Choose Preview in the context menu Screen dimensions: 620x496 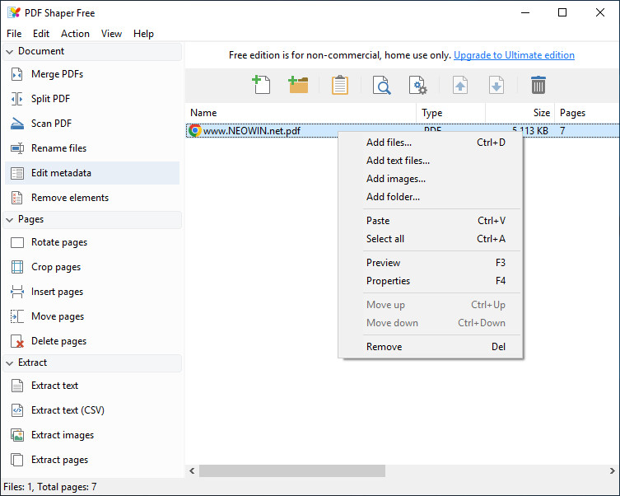(430, 263)
